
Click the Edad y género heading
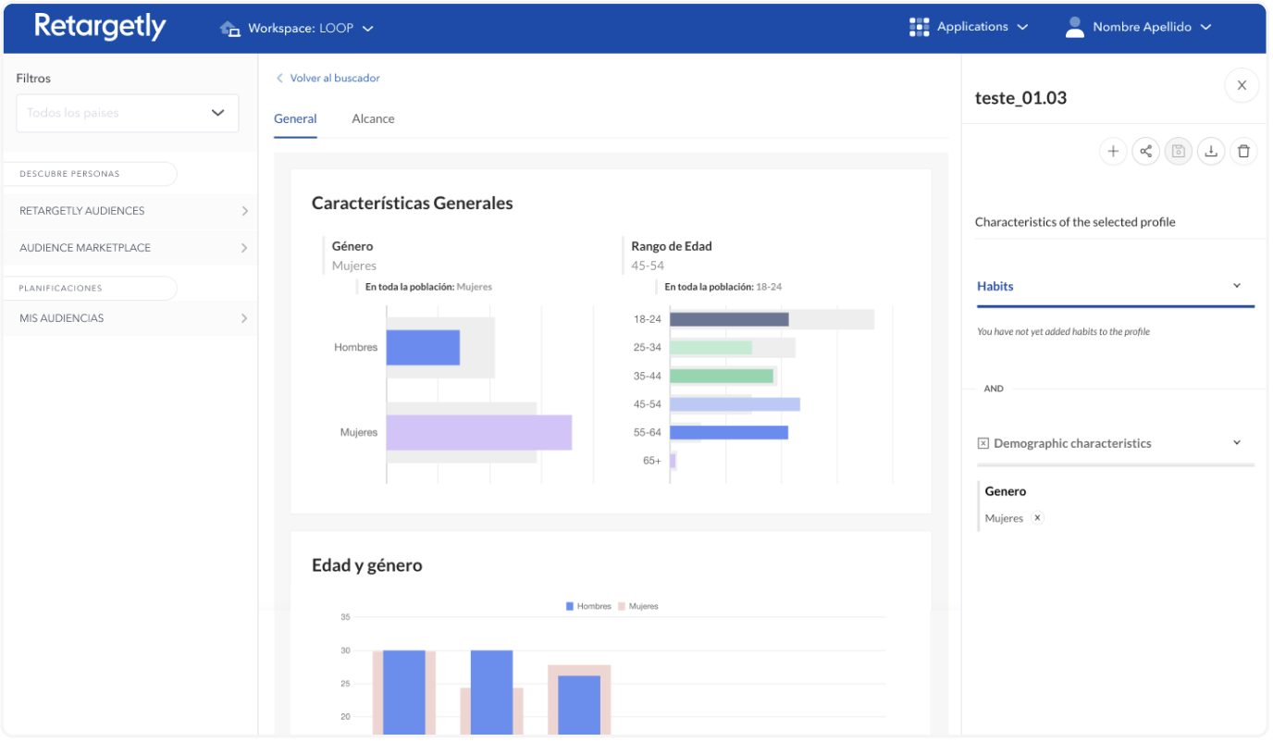(367, 565)
